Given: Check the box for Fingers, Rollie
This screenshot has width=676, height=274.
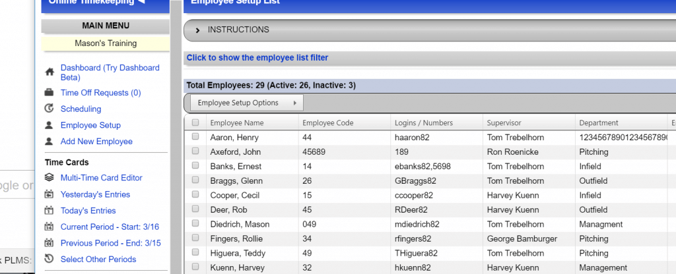Looking at the screenshot, I should coord(195,238).
